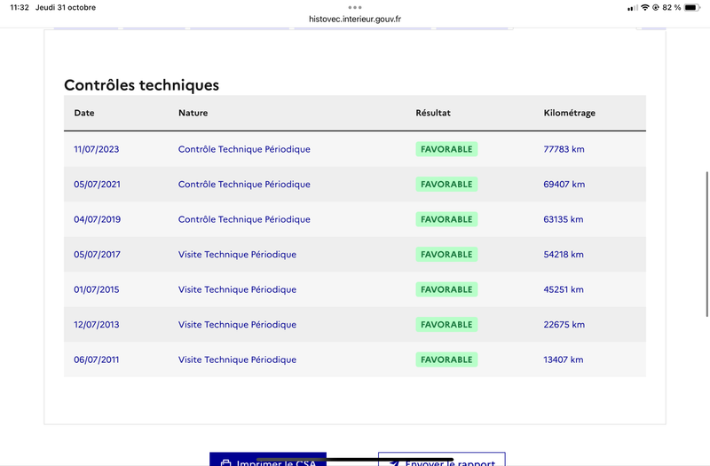The height and width of the screenshot is (466, 710).
Task: Select the date 01/07/2015
Action: (x=97, y=289)
